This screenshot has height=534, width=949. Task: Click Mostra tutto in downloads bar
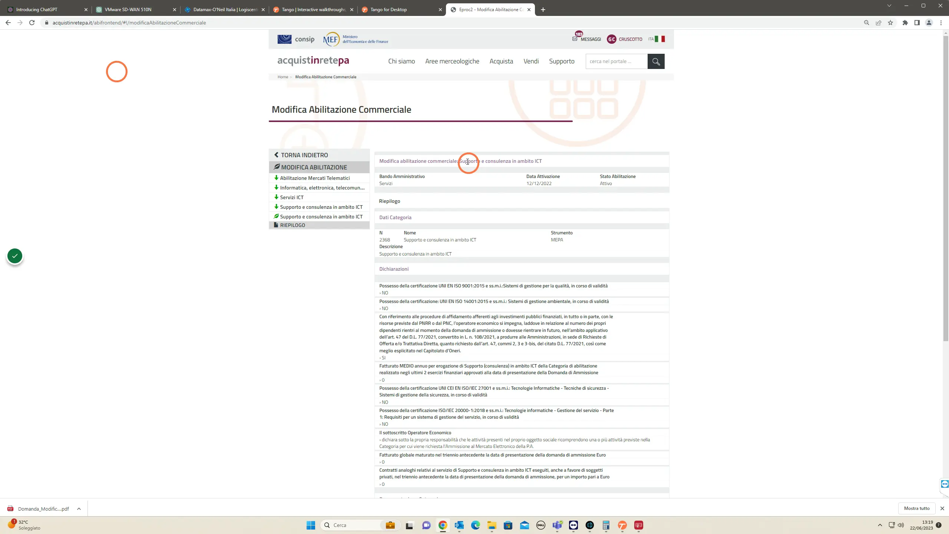pyautogui.click(x=916, y=508)
